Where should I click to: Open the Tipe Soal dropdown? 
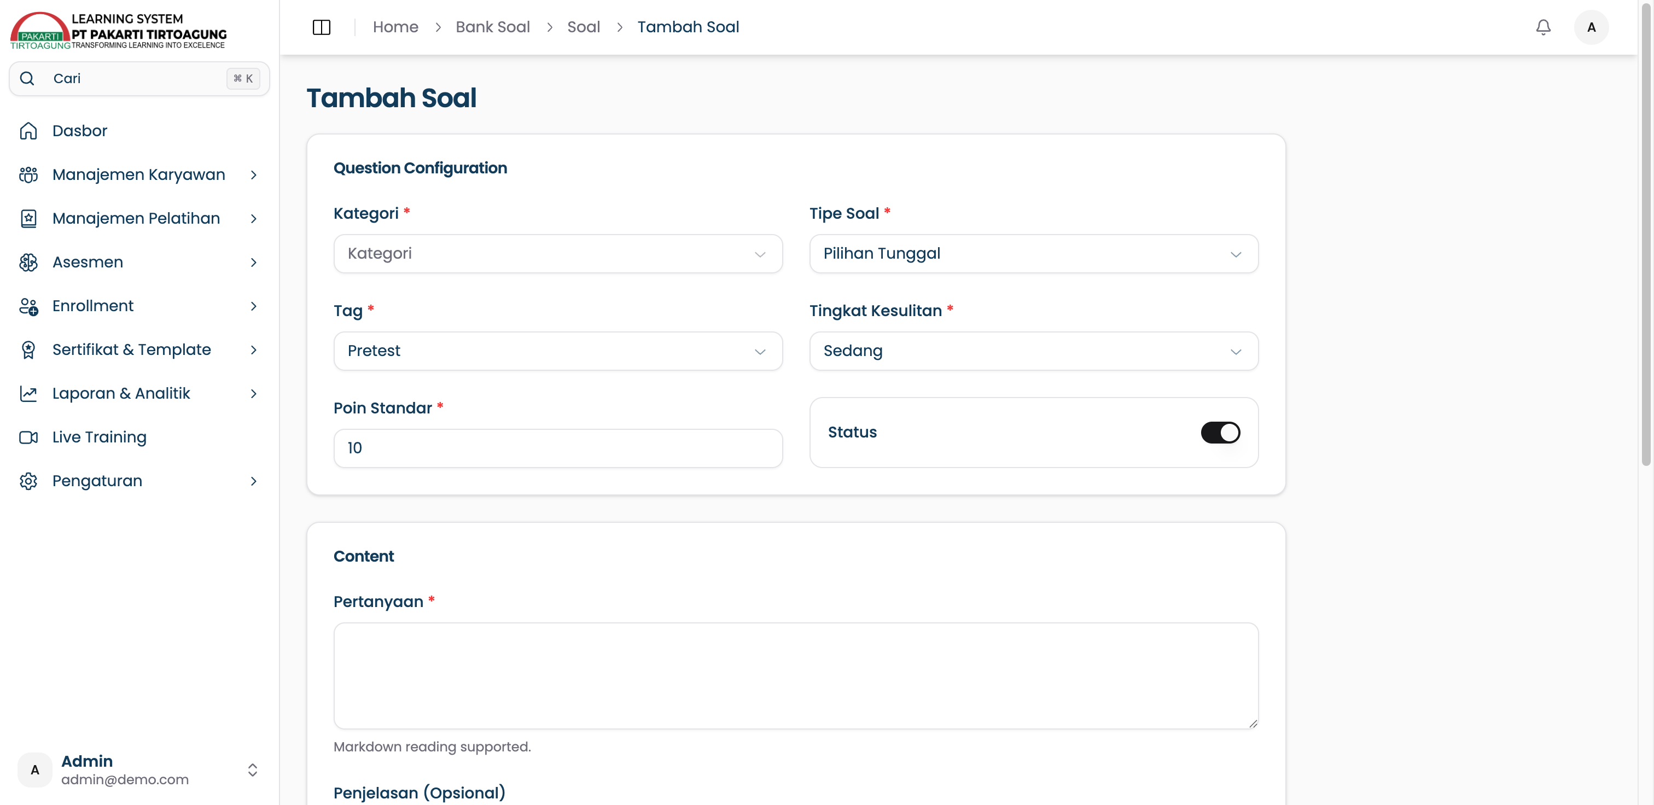point(1034,254)
